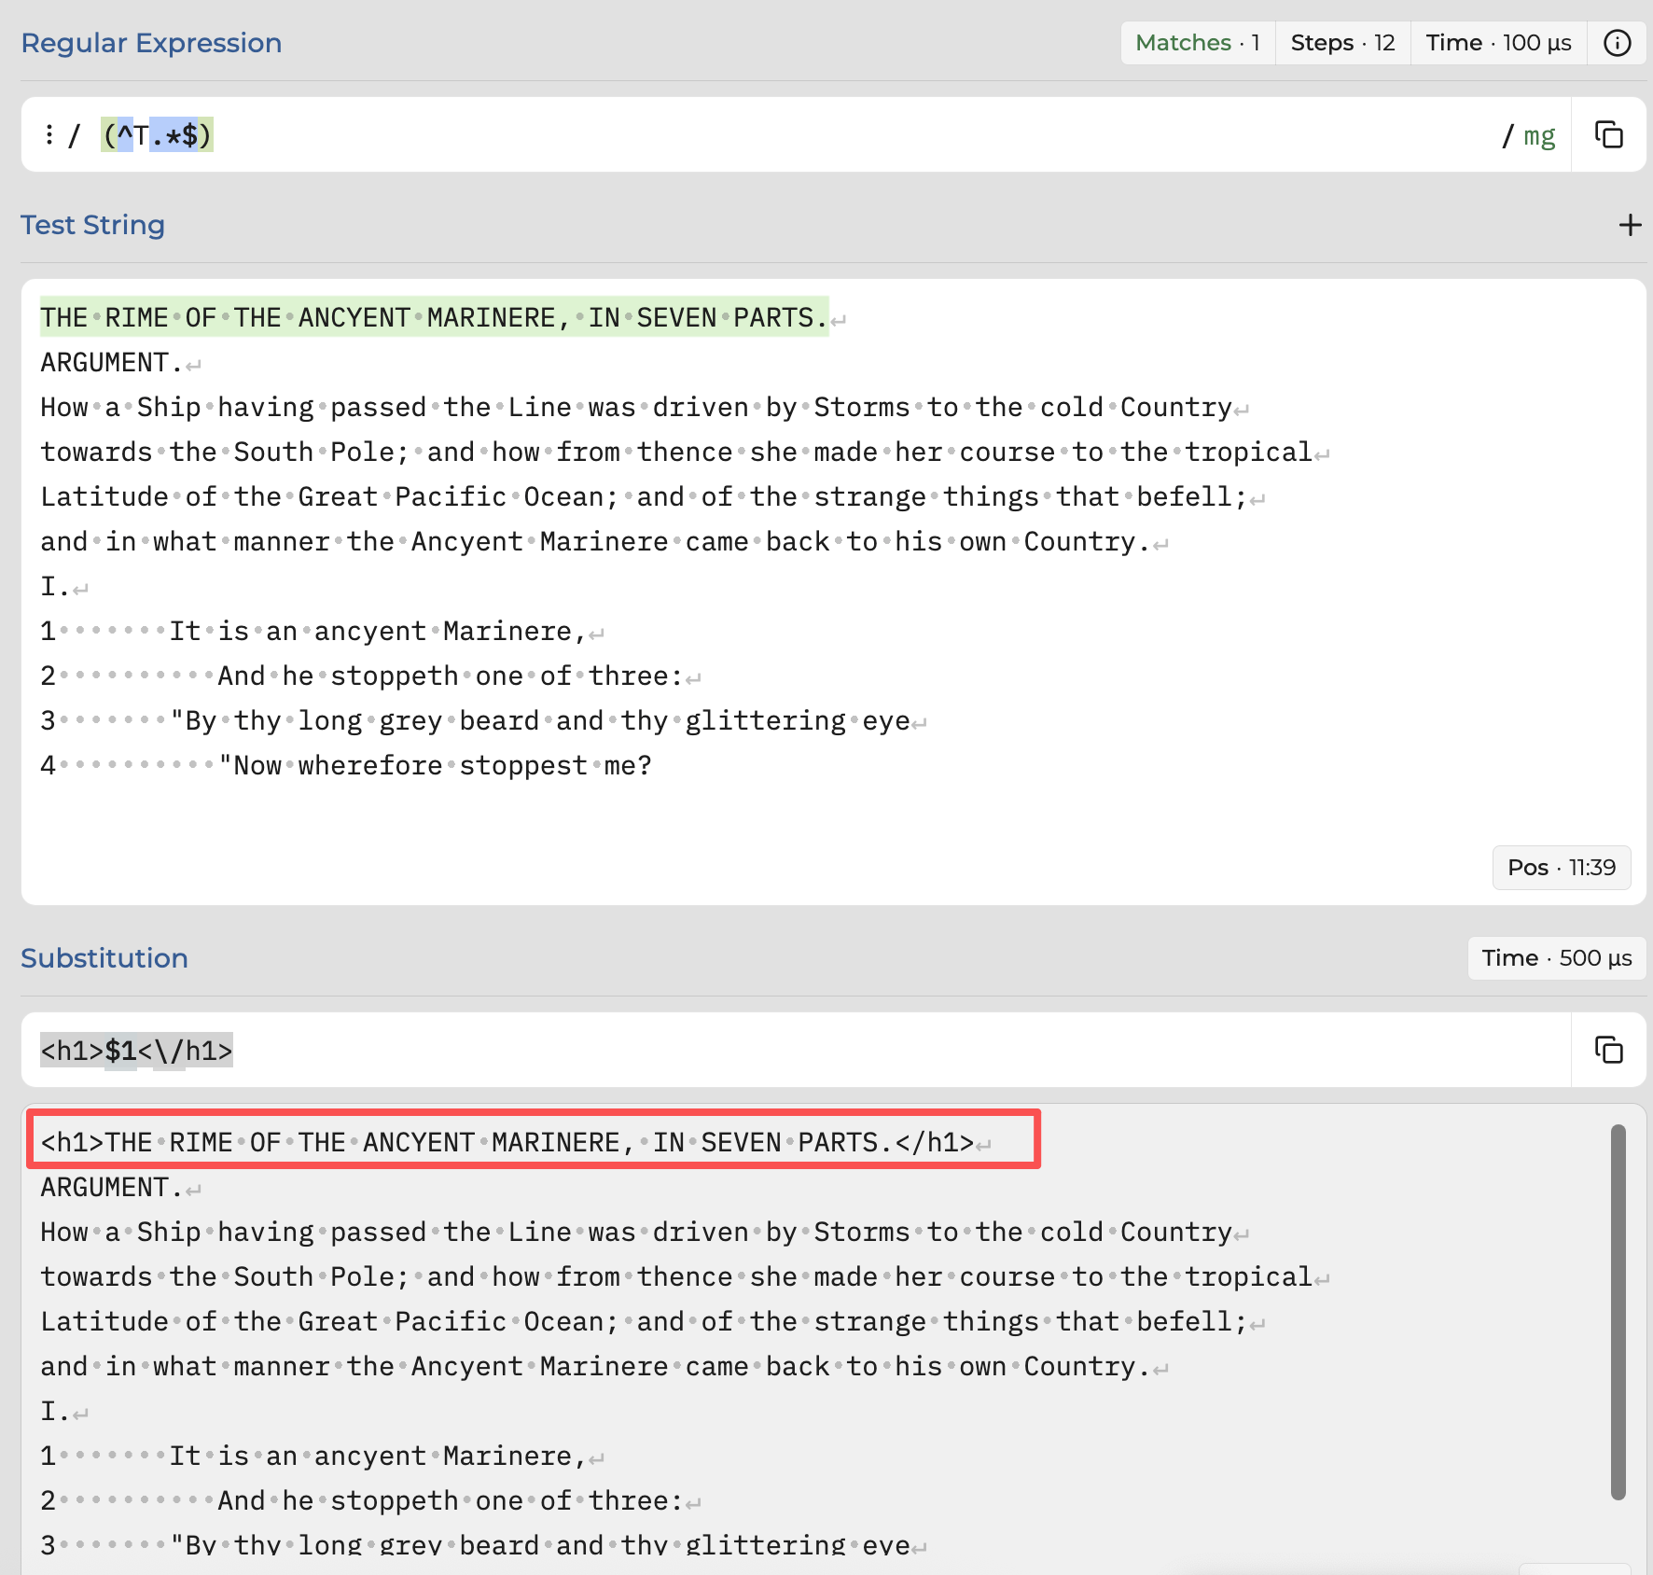Click the Steps · 12 indicator
This screenshot has height=1575, width=1653.
pos(1342,43)
